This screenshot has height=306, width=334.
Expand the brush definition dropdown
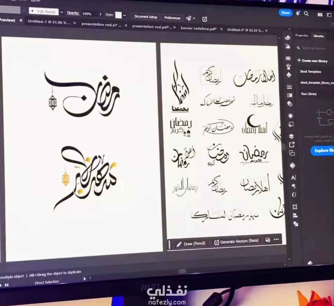pos(62,12)
